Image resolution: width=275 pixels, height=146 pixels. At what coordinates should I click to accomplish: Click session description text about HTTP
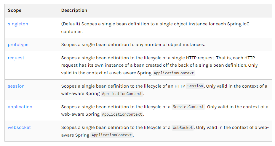(x=164, y=90)
